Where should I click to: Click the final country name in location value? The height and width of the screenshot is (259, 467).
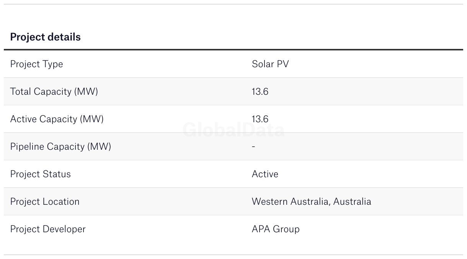pyautogui.click(x=352, y=201)
